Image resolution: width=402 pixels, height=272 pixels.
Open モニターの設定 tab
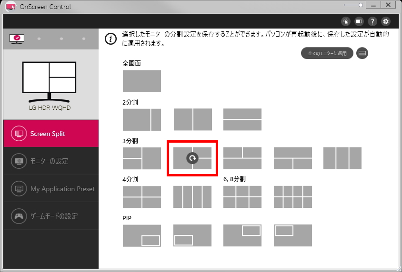[51, 161]
